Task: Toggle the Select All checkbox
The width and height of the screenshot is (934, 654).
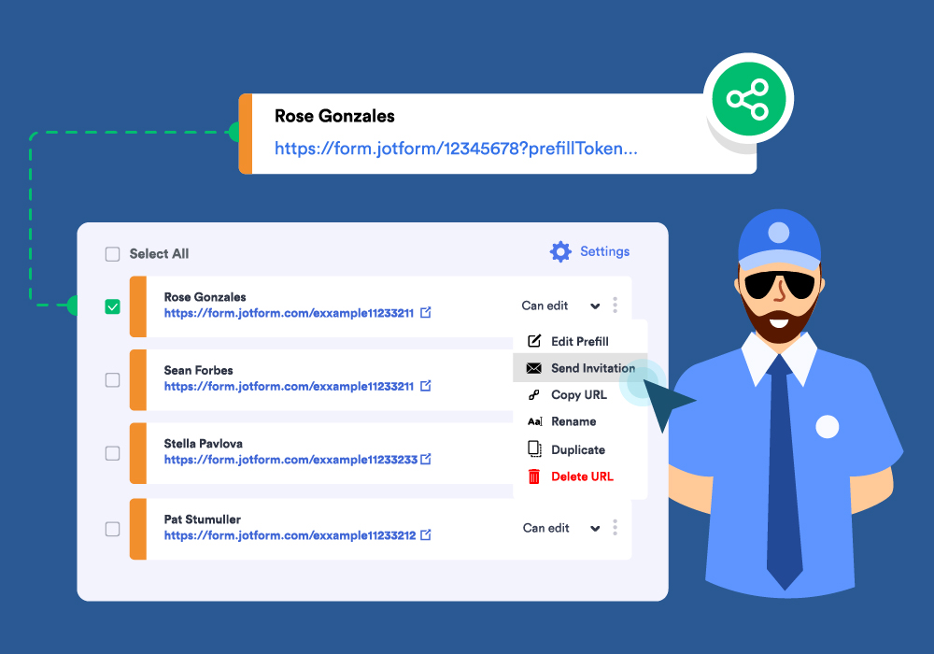Action: pos(113,254)
